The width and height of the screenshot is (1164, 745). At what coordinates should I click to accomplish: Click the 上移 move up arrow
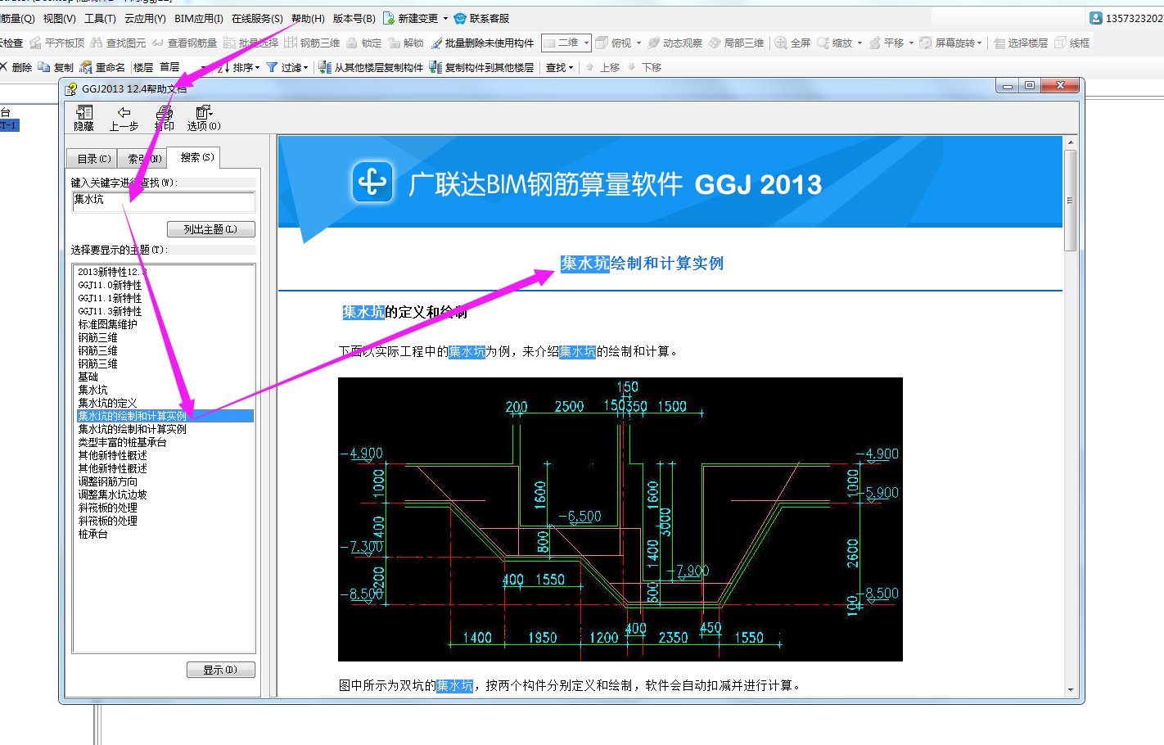[x=590, y=67]
